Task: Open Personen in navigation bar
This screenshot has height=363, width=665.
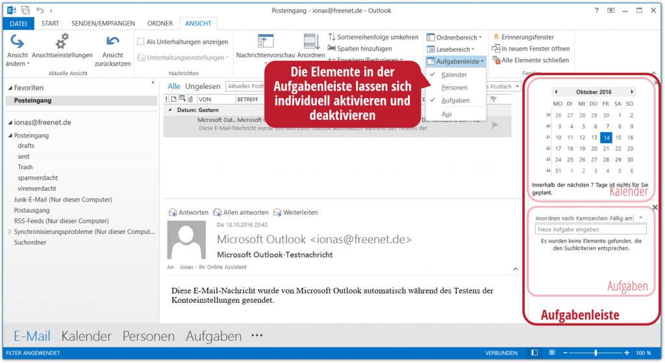Action: [149, 336]
